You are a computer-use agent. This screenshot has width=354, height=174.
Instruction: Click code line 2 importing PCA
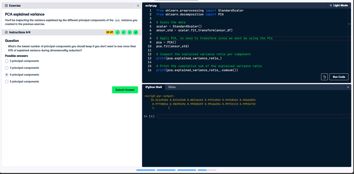point(190,14)
